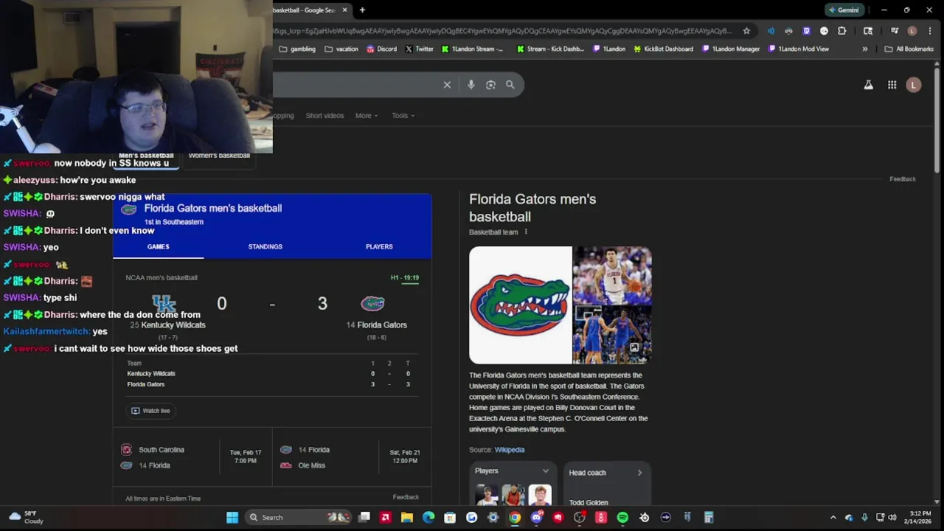
Task: Open the large Gators logo image
Action: (x=521, y=305)
